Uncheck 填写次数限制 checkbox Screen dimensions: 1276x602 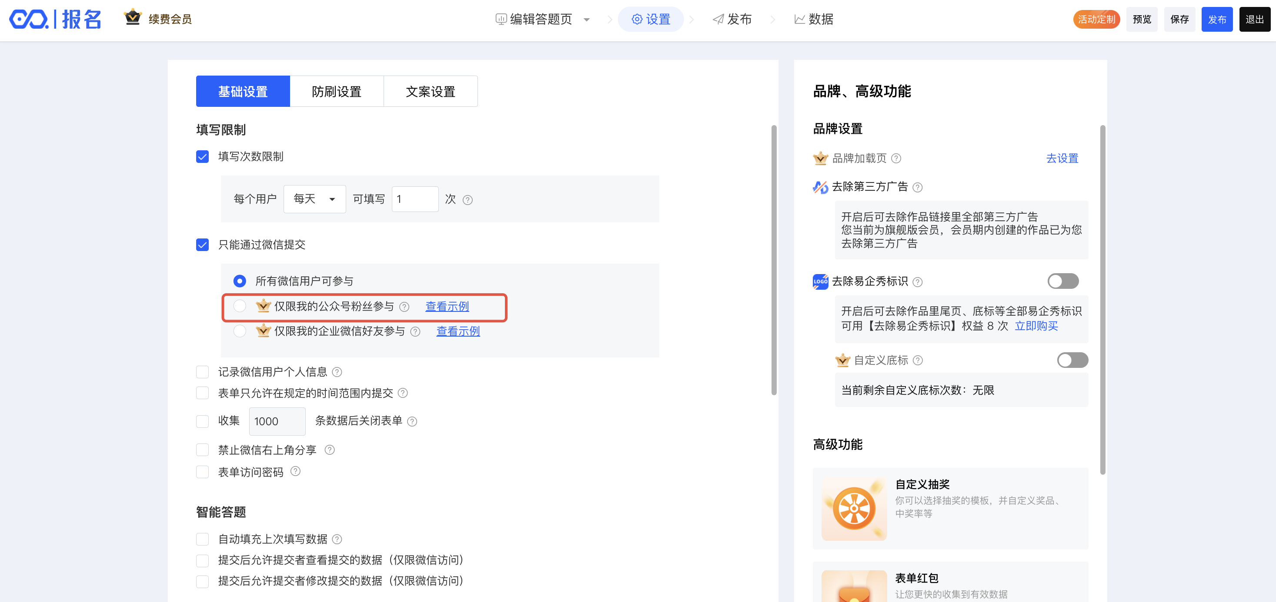tap(202, 157)
